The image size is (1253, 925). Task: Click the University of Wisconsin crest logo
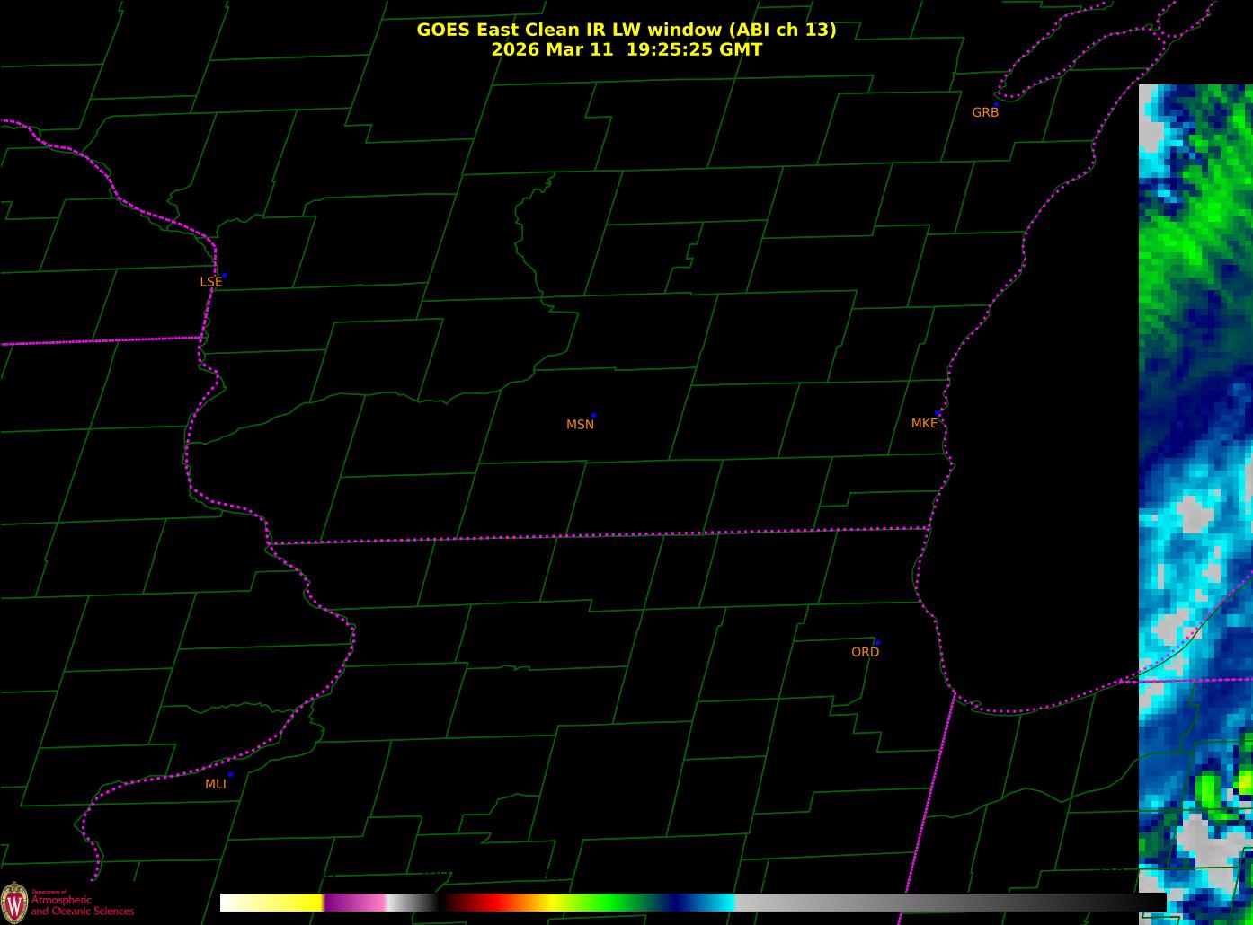[x=14, y=903]
